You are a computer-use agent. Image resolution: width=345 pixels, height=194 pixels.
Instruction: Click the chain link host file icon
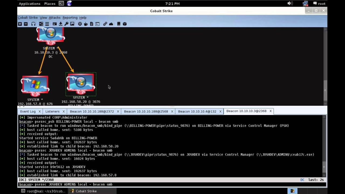click(105, 24)
